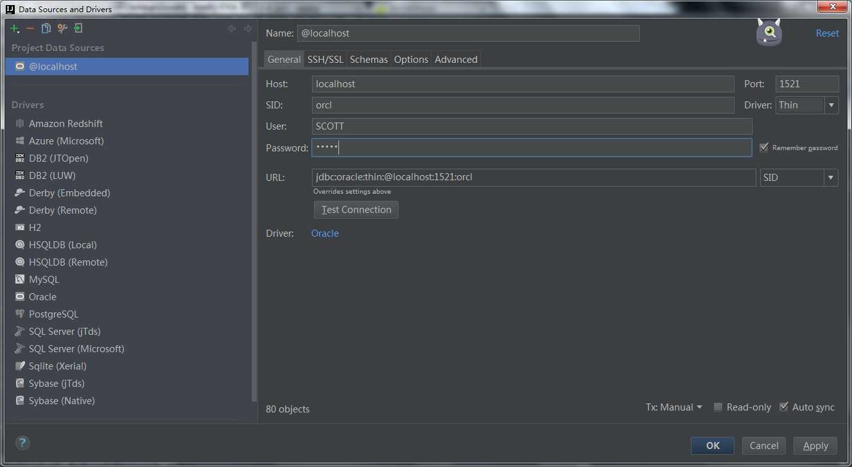Screen dimensions: 852x467
Task: Choose the DB2 (LUW) driver
Action: 52,175
